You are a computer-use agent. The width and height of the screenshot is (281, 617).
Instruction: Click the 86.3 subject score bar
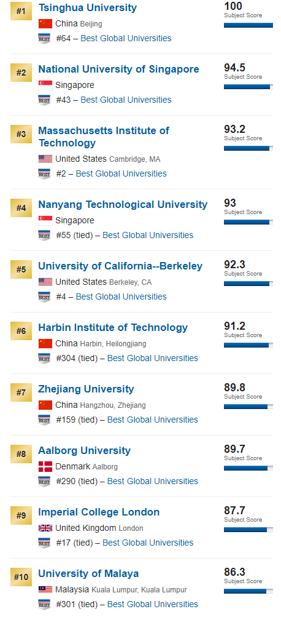coord(248,591)
